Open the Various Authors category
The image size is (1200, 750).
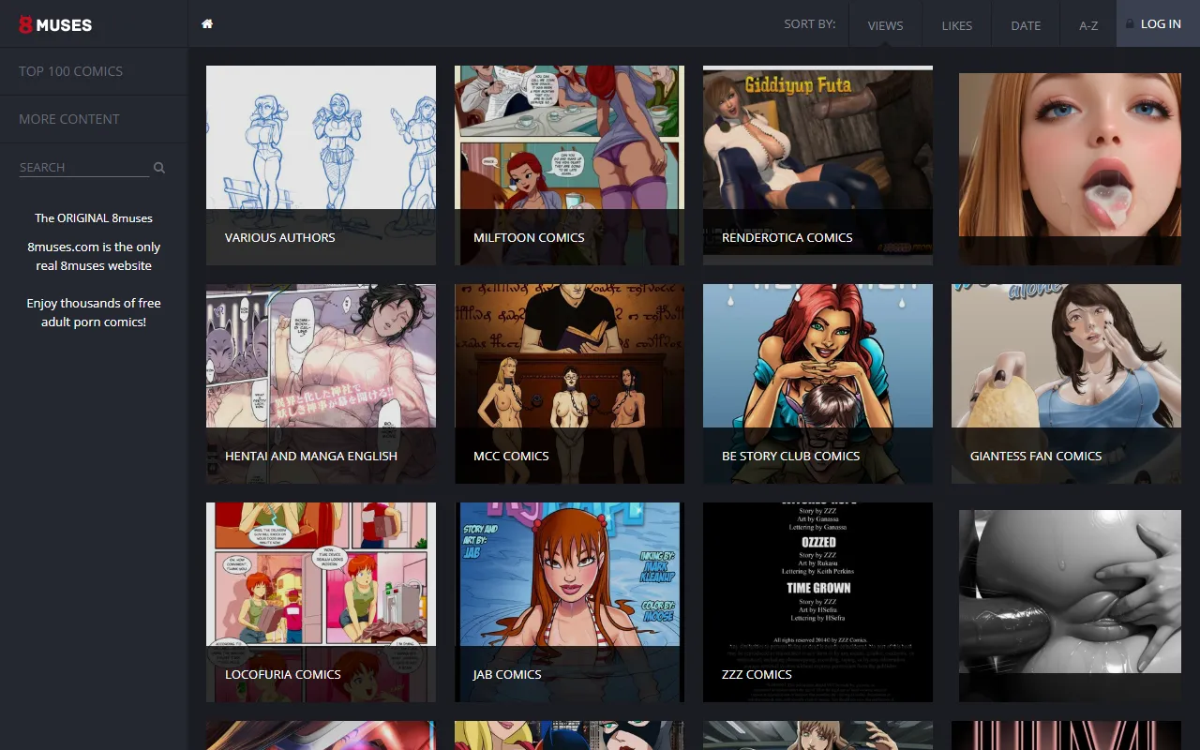pos(321,165)
